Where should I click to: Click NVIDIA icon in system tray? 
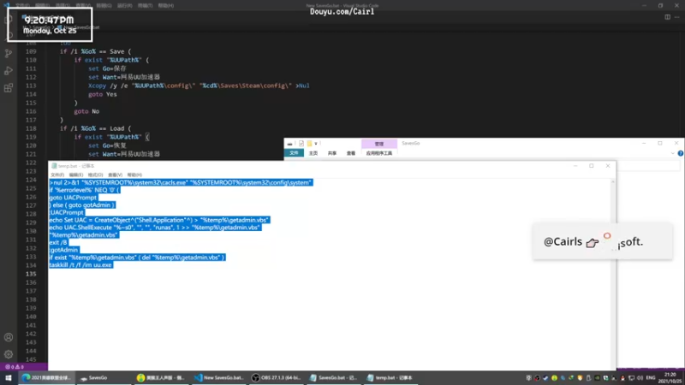597,377
